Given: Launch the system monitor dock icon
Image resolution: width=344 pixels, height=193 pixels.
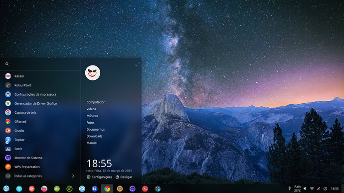Looking at the screenshot, I should (x=132, y=189).
